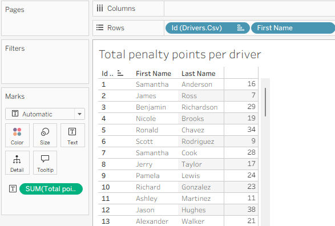Select last name Rodriguez
This screenshot has width=335, height=226.
click(x=198, y=142)
